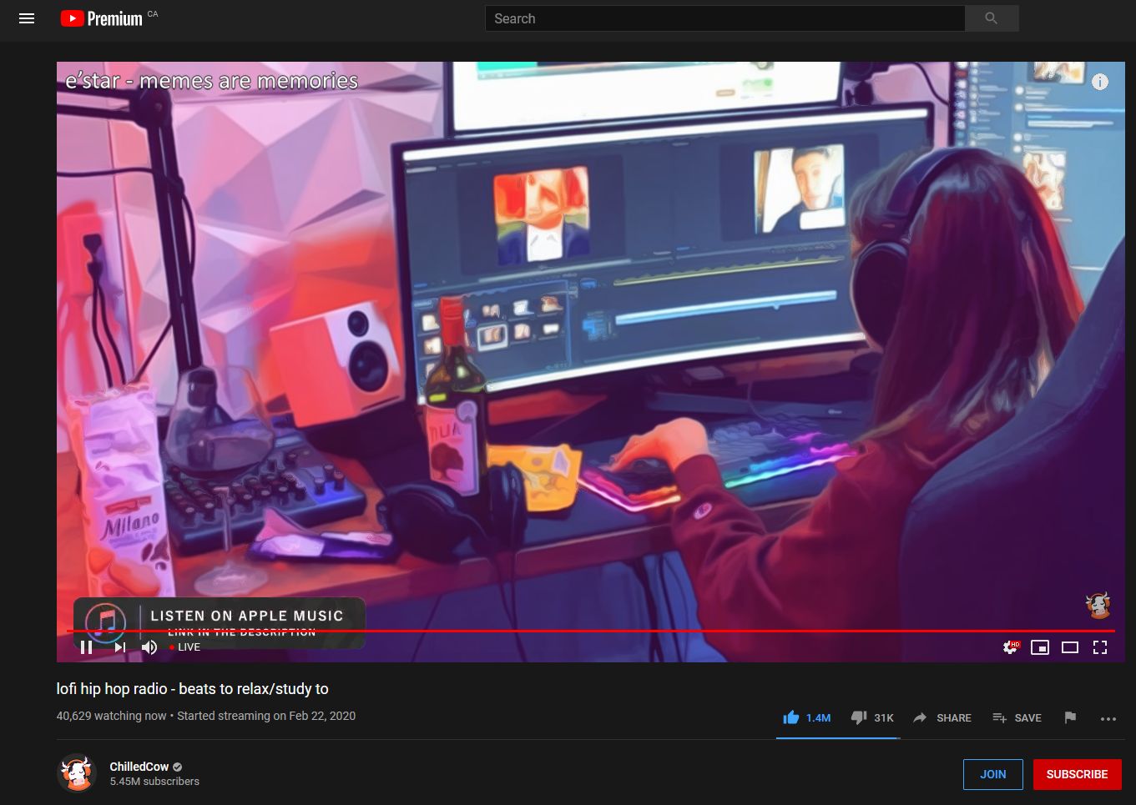The height and width of the screenshot is (805, 1136).
Task: Mute the video volume
Action: click(149, 647)
